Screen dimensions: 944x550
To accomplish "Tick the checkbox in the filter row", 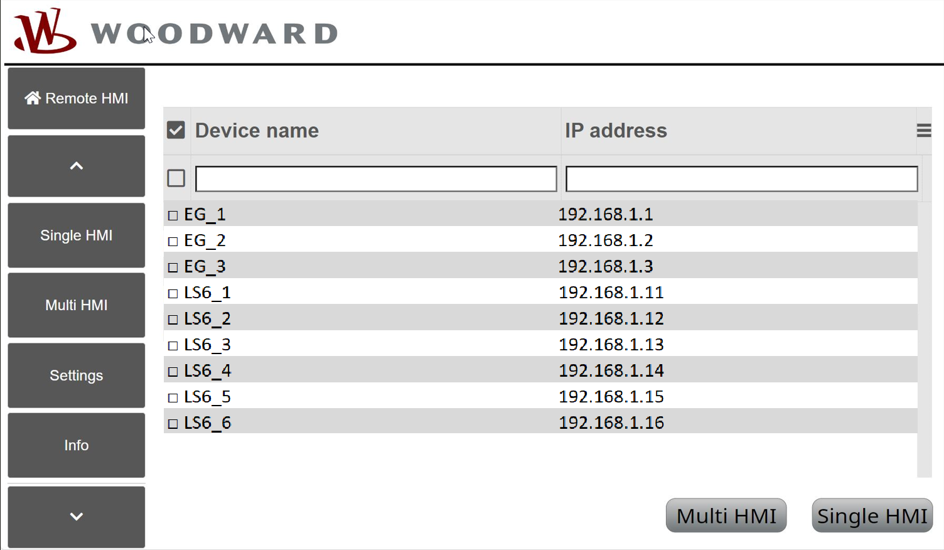I will point(176,178).
